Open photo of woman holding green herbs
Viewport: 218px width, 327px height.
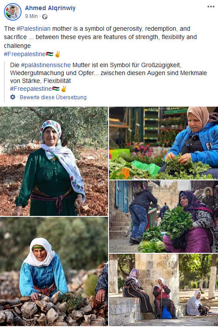[163, 217]
